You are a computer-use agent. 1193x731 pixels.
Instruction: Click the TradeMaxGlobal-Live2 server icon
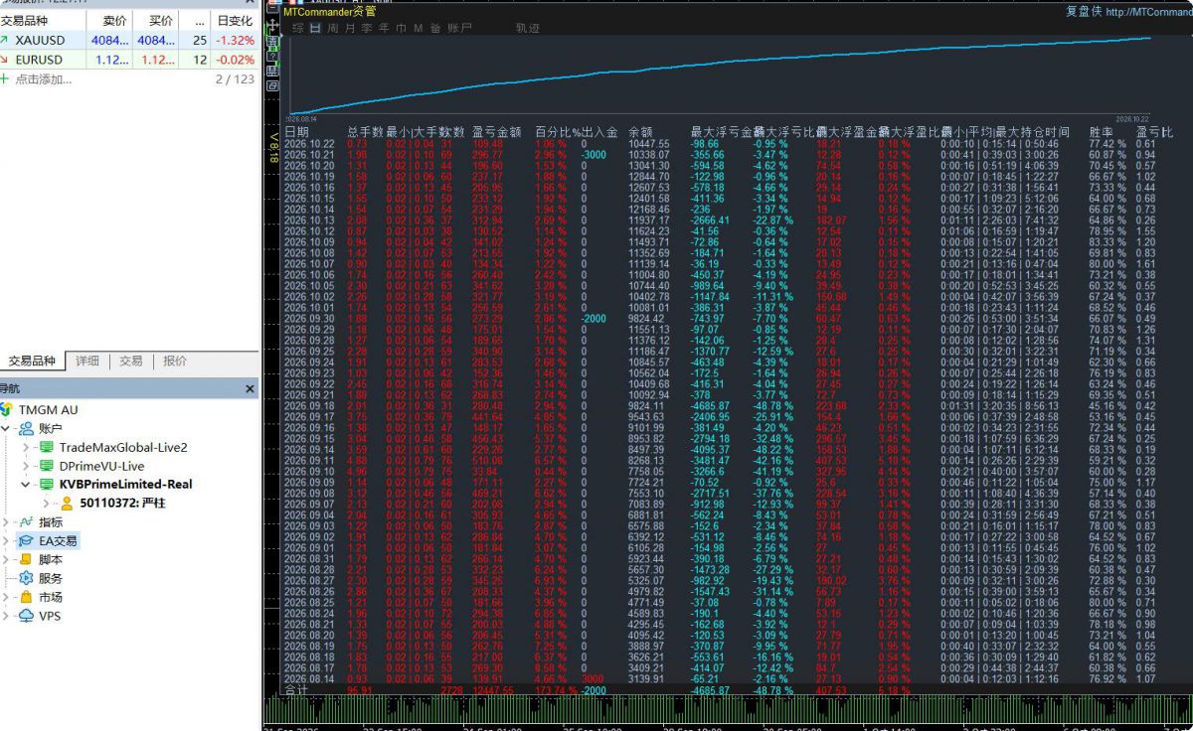tap(45, 447)
